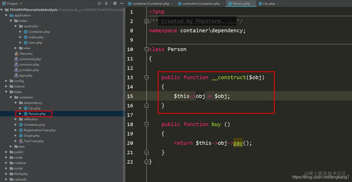Collapse the dependency folder arrow

[x=16, y=103]
